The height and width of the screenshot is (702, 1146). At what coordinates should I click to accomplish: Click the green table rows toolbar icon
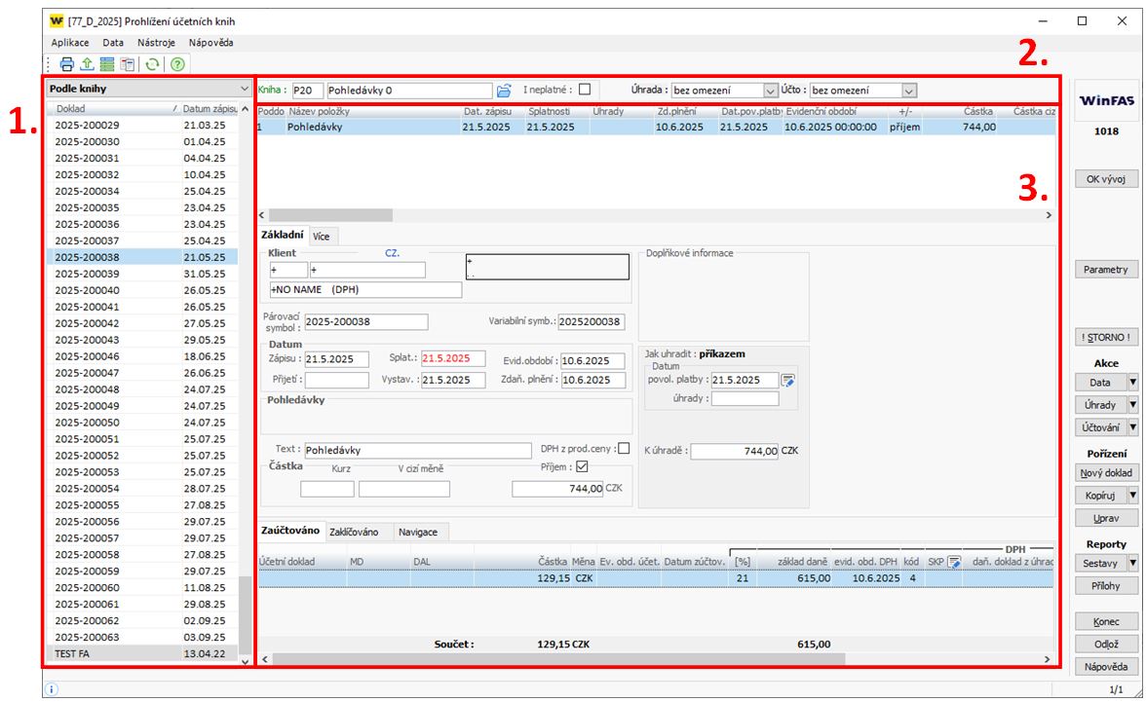[x=107, y=64]
